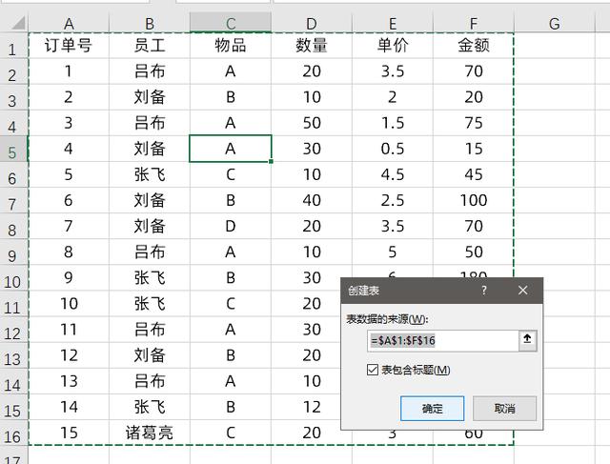The height and width of the screenshot is (464, 610).
Task: Click the 物品 header cell
Action: [231, 46]
